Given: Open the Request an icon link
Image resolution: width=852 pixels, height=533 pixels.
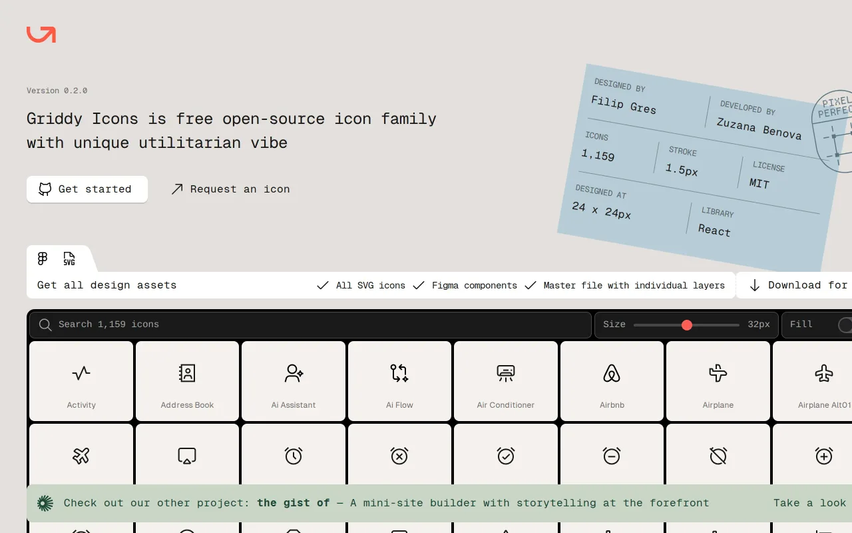Looking at the screenshot, I should coord(230,189).
